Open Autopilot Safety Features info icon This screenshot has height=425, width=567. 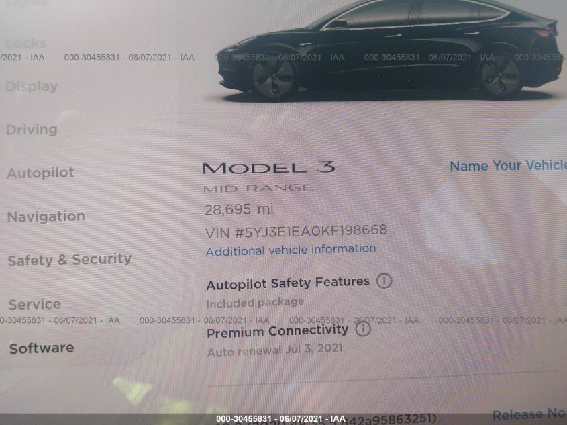384,281
